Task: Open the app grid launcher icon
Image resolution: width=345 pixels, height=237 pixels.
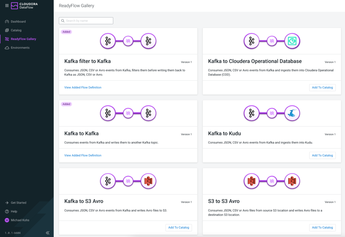Action: pyautogui.click(x=7, y=5)
